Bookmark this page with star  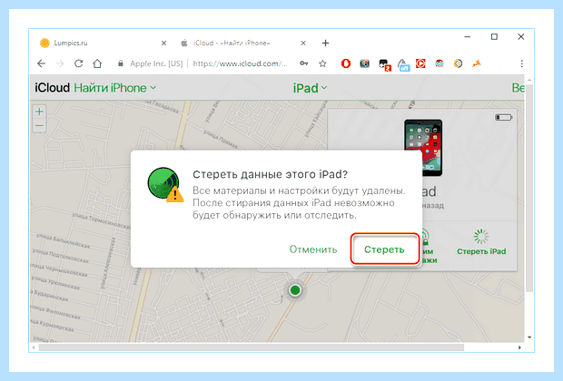[x=322, y=63]
